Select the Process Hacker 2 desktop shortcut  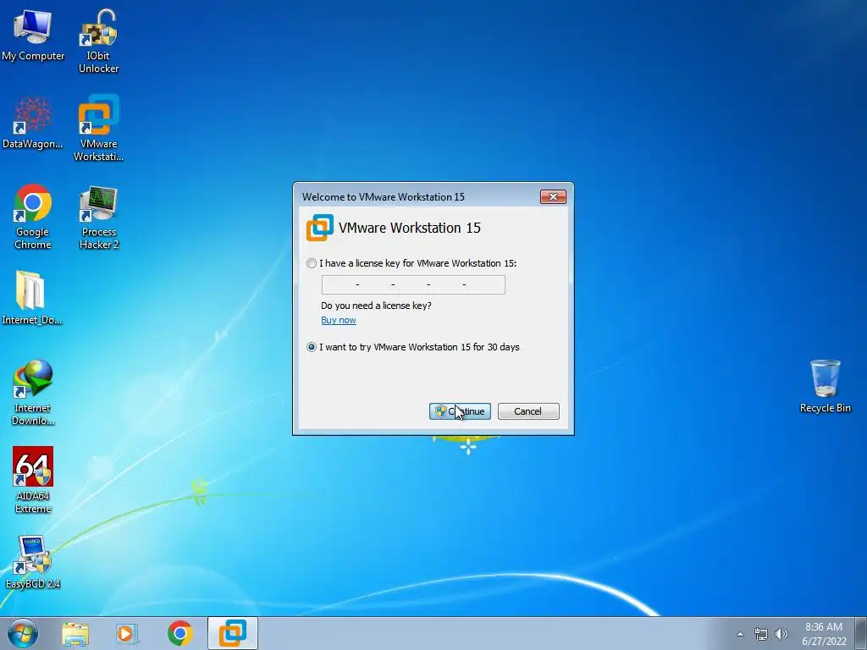point(98,217)
